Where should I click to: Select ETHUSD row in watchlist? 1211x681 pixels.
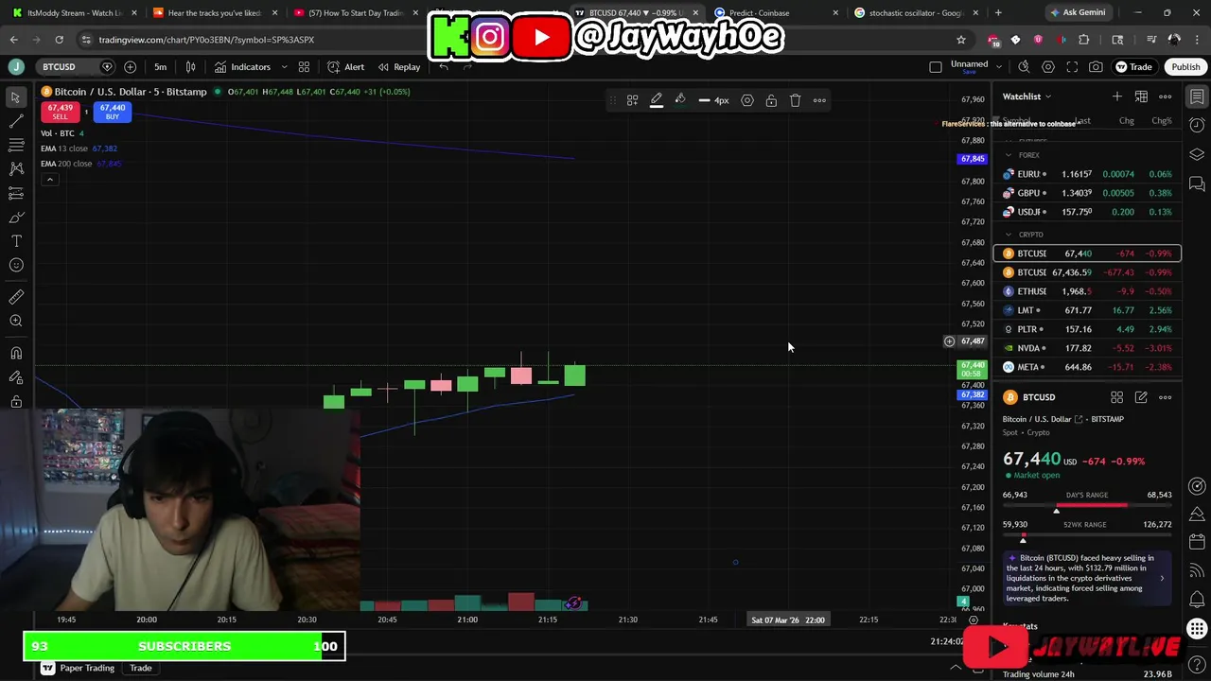tap(1087, 291)
